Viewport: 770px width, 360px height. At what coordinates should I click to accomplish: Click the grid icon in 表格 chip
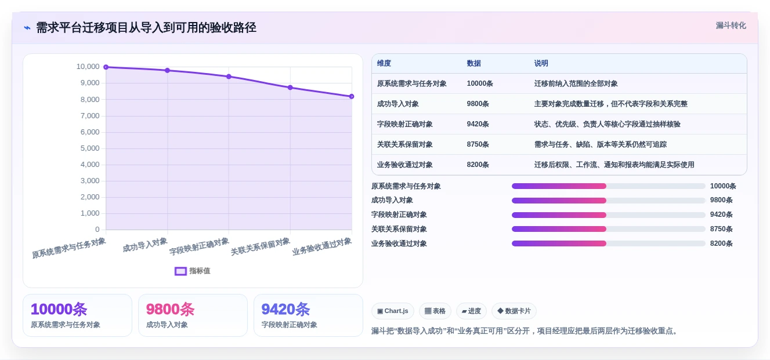[x=428, y=311]
